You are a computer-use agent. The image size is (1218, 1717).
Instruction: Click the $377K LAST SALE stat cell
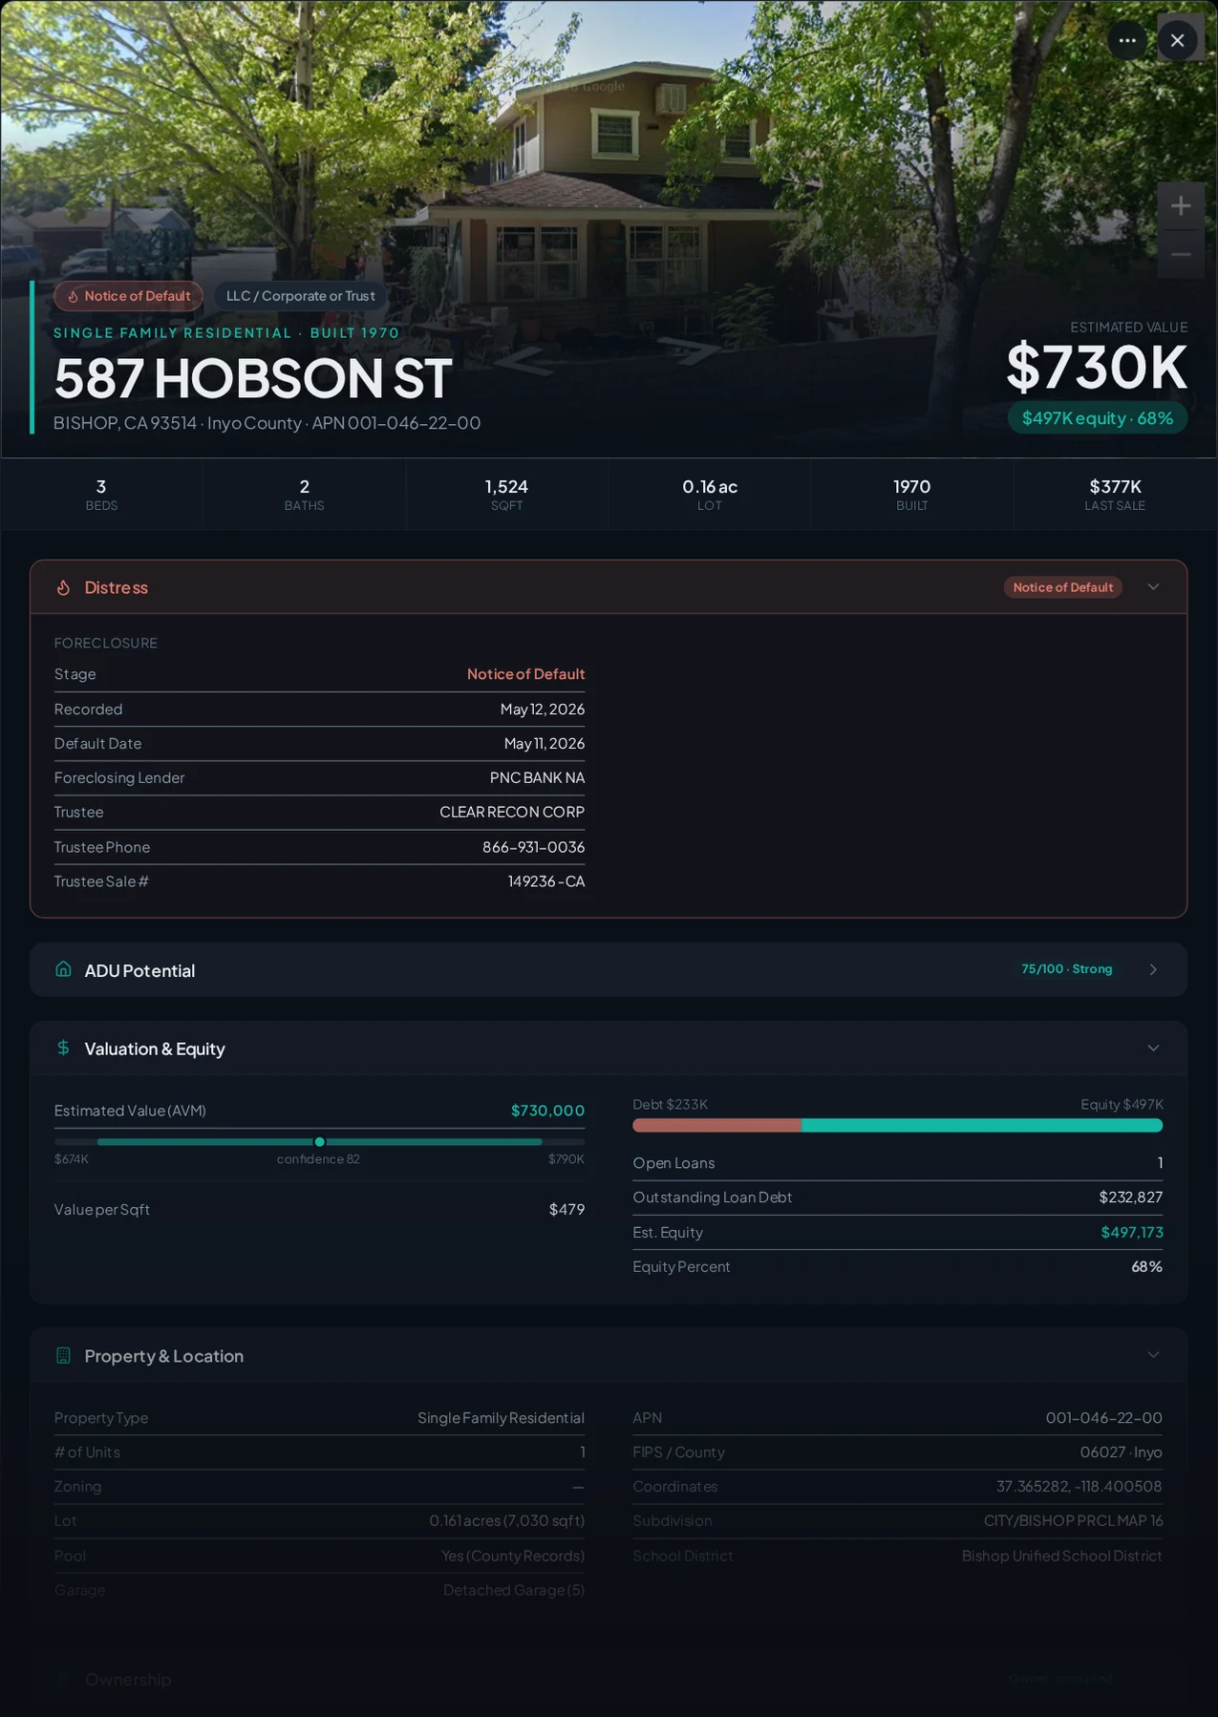click(x=1115, y=494)
